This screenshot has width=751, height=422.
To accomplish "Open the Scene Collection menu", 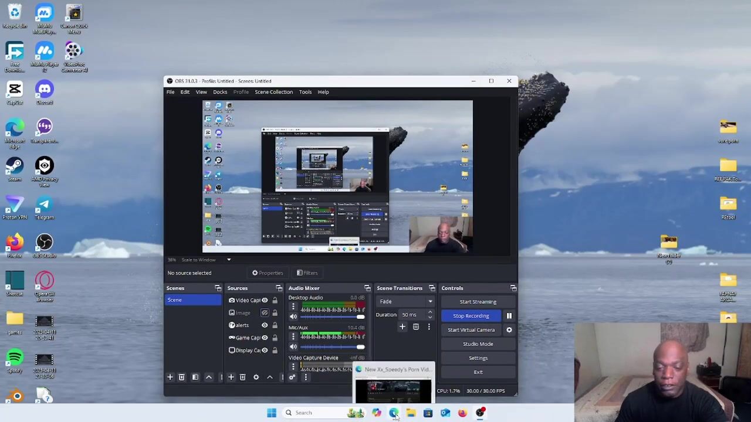I will pos(273,92).
